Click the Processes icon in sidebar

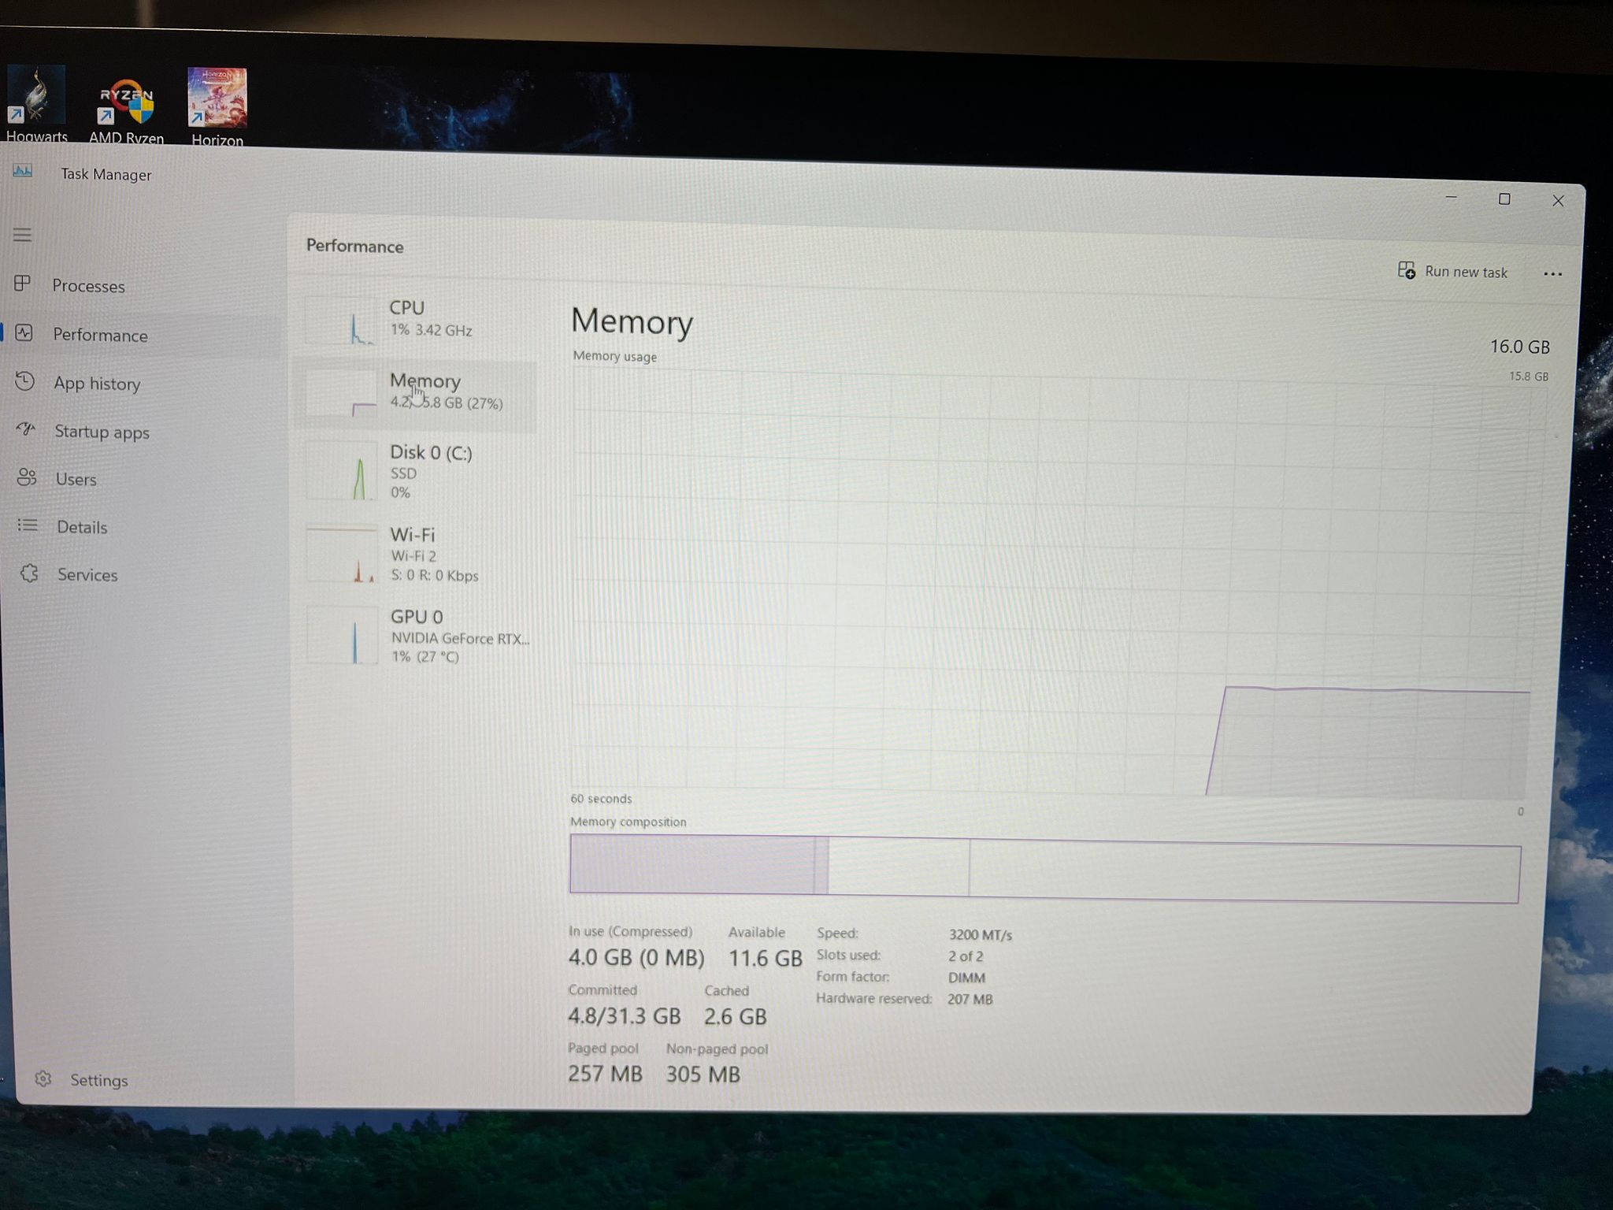coord(23,283)
